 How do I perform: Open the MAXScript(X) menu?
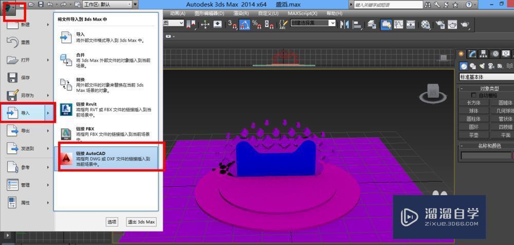(x=303, y=13)
